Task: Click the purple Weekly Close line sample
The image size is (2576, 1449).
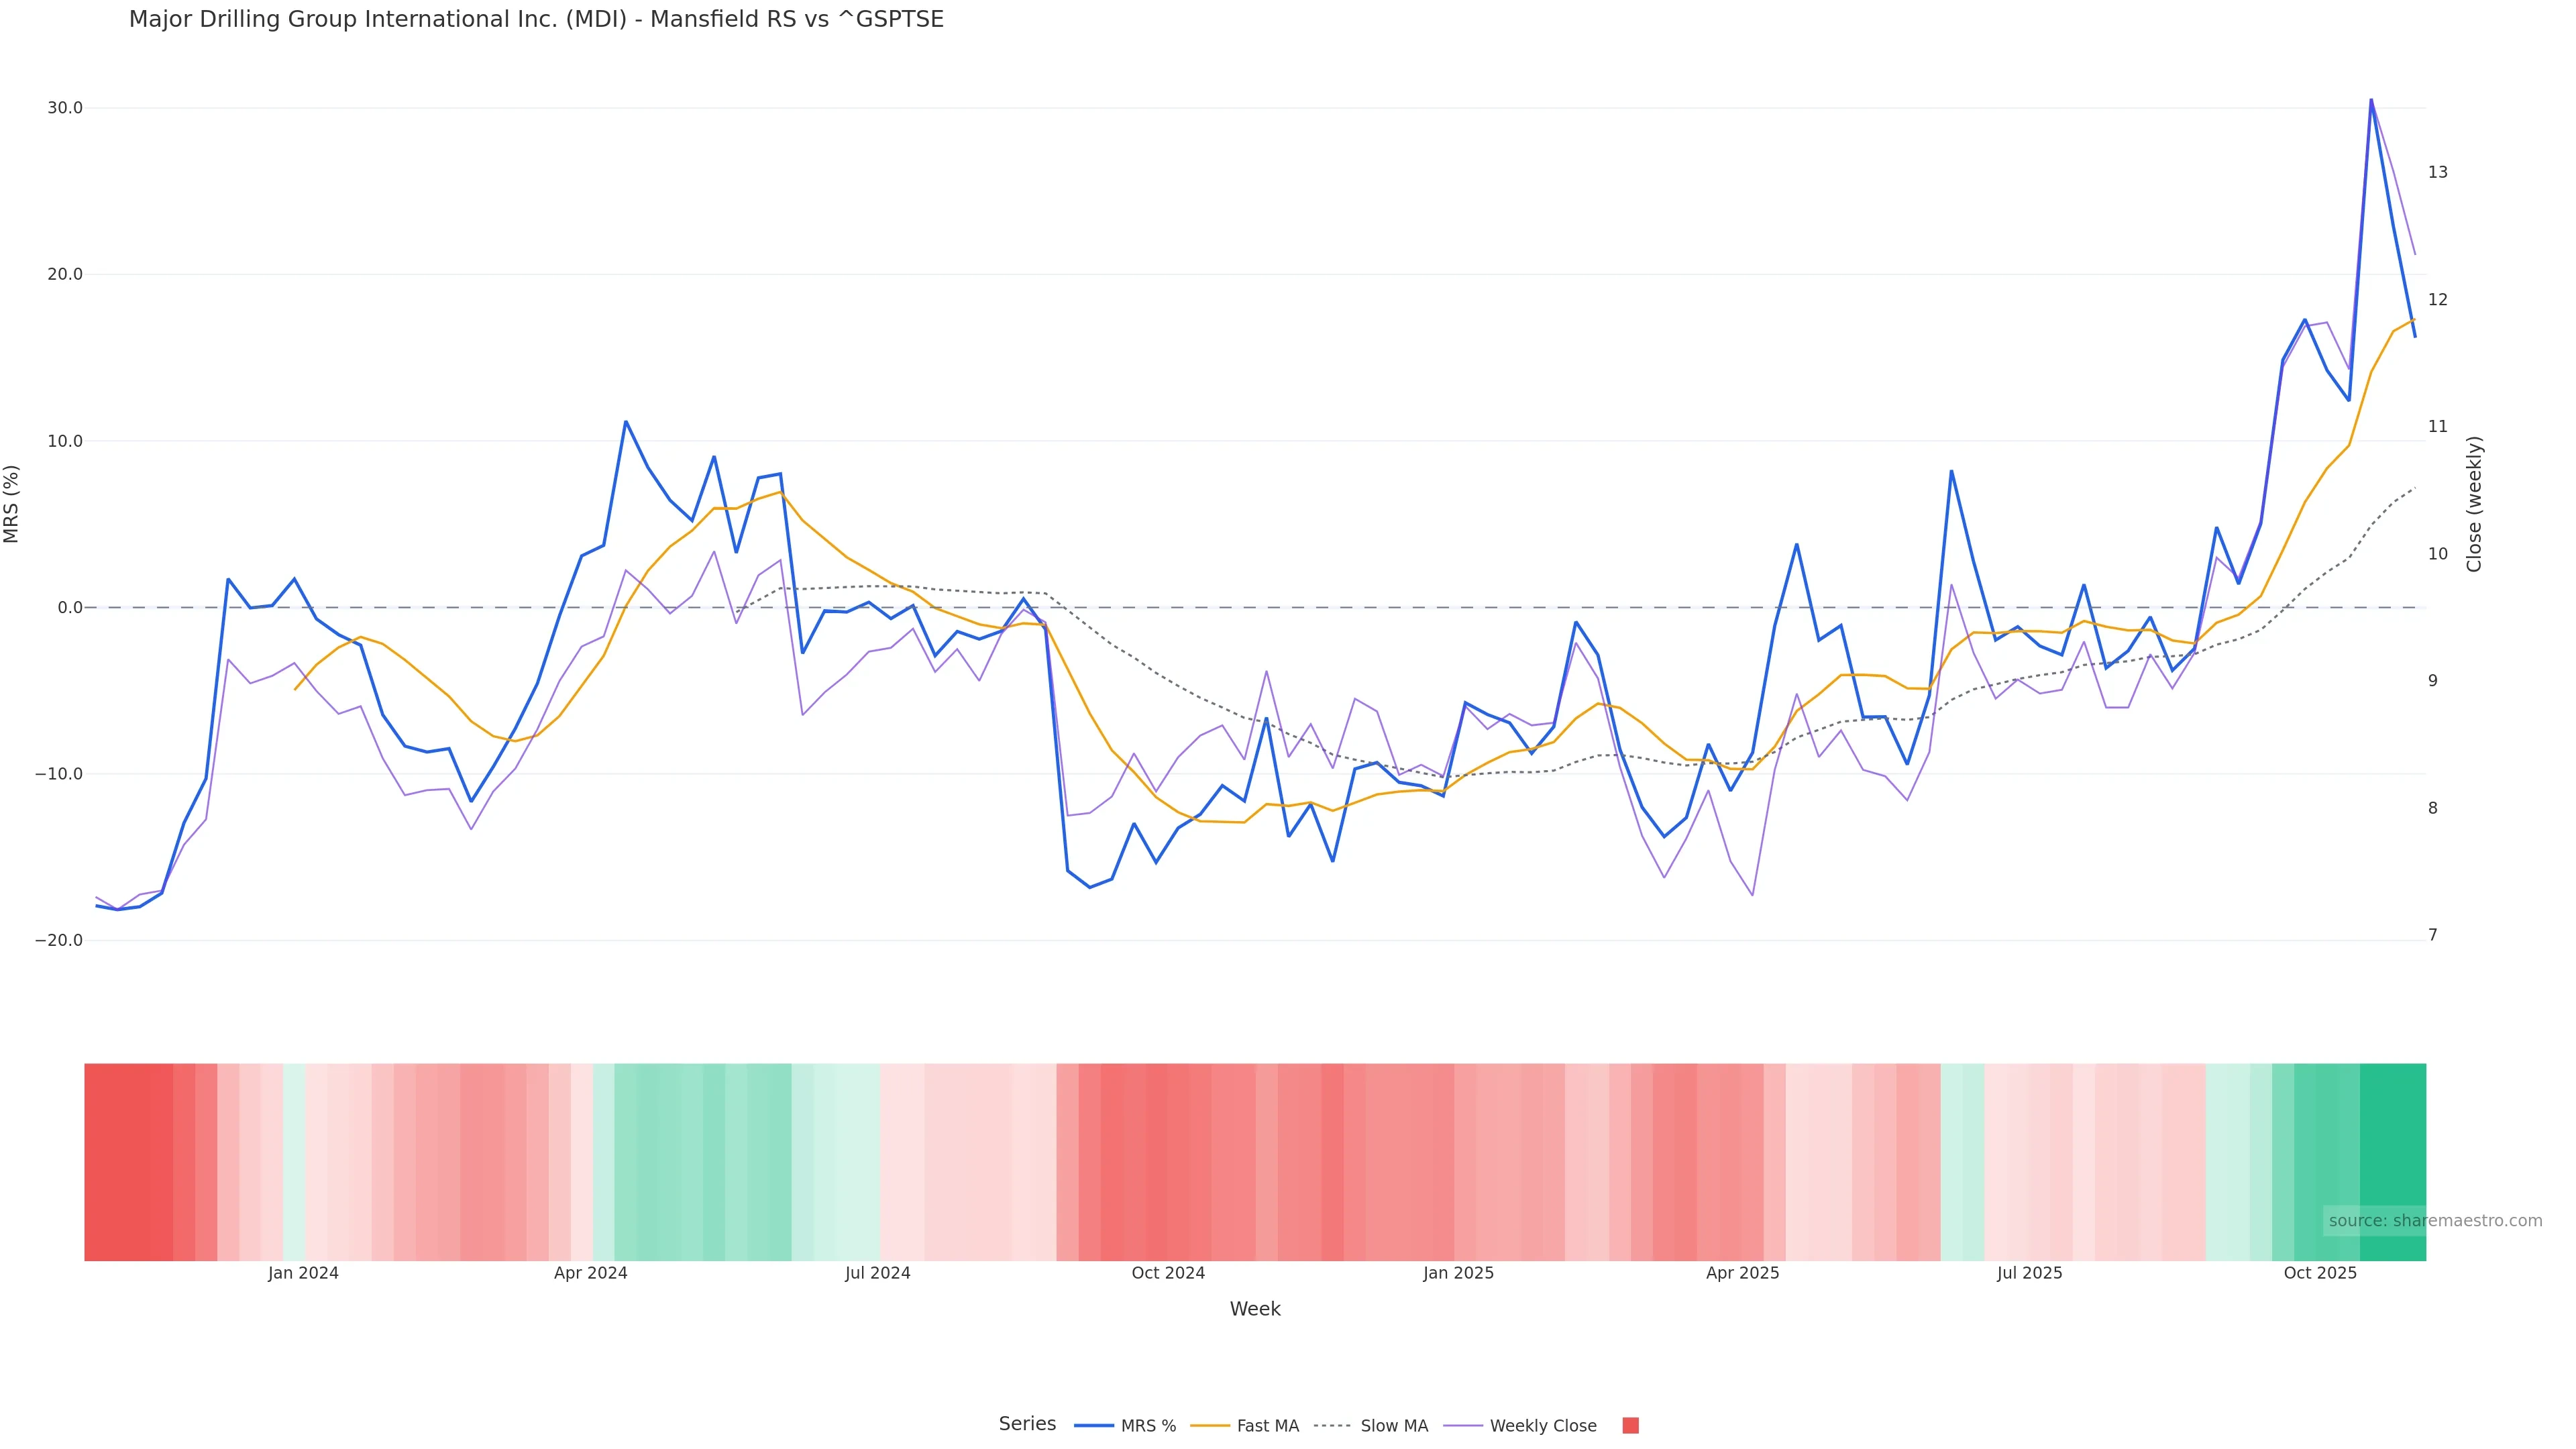Action: (1463, 1426)
